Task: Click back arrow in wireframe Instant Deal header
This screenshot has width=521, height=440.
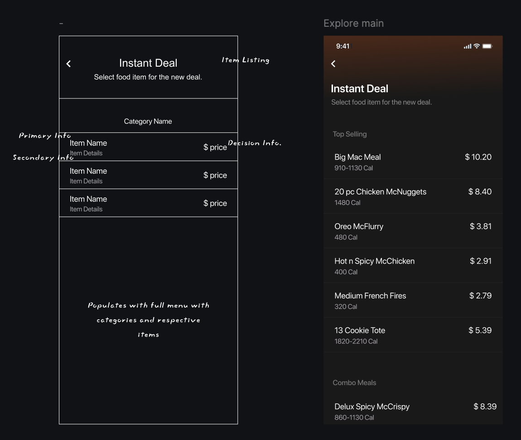Action: [x=68, y=64]
